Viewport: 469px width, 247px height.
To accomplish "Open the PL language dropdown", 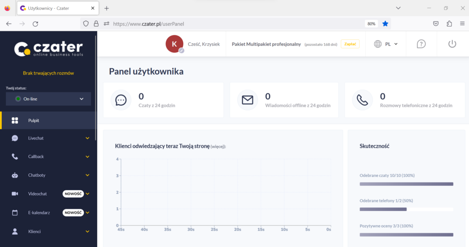I will pos(391,44).
